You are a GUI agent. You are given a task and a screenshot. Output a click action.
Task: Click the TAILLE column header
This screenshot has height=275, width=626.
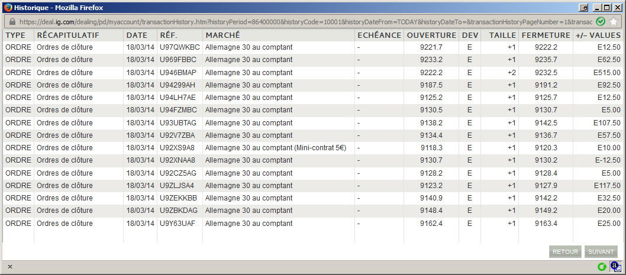pos(503,35)
